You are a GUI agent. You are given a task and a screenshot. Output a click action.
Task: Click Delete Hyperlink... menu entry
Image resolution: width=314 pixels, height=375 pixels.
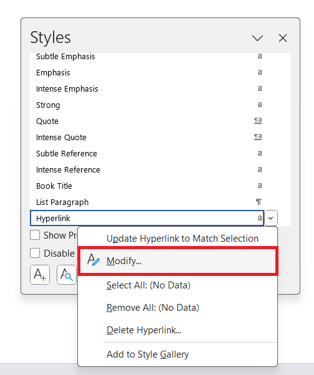pyautogui.click(x=144, y=330)
